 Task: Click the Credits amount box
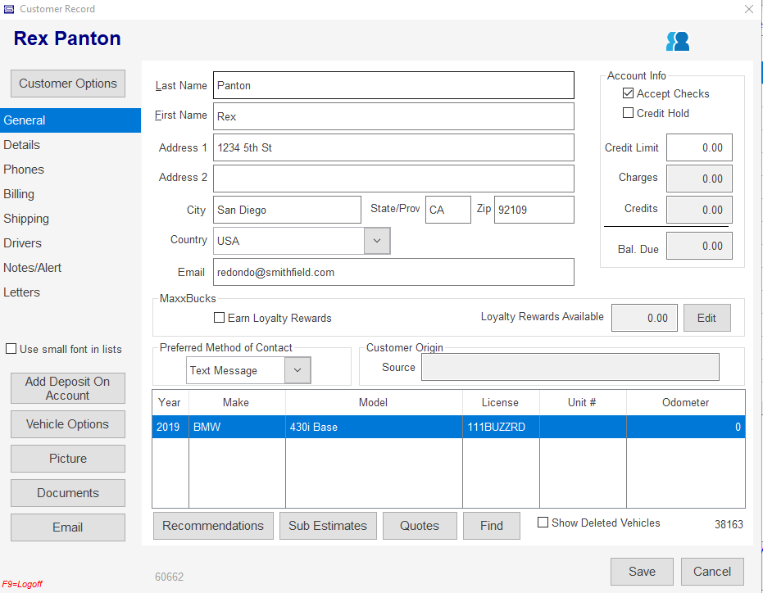click(699, 210)
